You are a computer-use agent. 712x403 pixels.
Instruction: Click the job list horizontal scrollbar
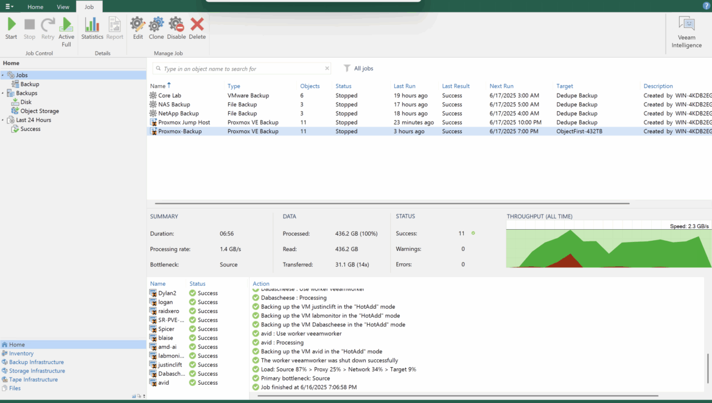coord(392,204)
